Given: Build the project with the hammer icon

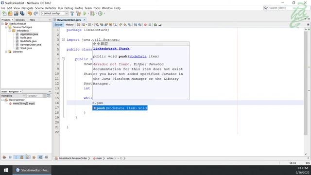Looking at the screenshot, I should [72, 14].
